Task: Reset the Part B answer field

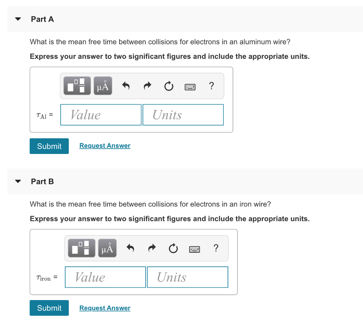Action: point(173,248)
